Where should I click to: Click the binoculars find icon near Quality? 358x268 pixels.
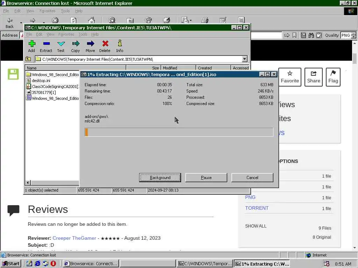[311, 35]
